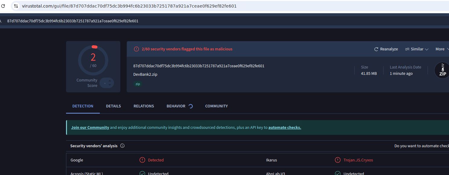Screen dimensions: 449x175
Task: Reload the page with the browser refresh icon
Action: [x=3, y=6]
